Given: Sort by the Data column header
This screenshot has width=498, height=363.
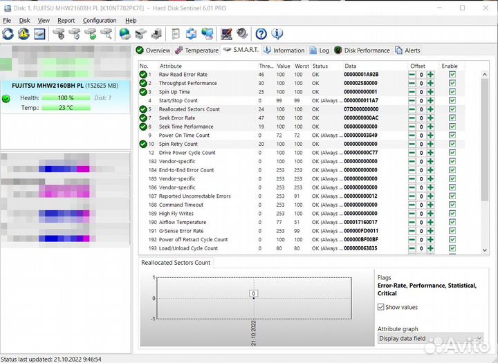Looking at the screenshot, I should click(x=376, y=66).
